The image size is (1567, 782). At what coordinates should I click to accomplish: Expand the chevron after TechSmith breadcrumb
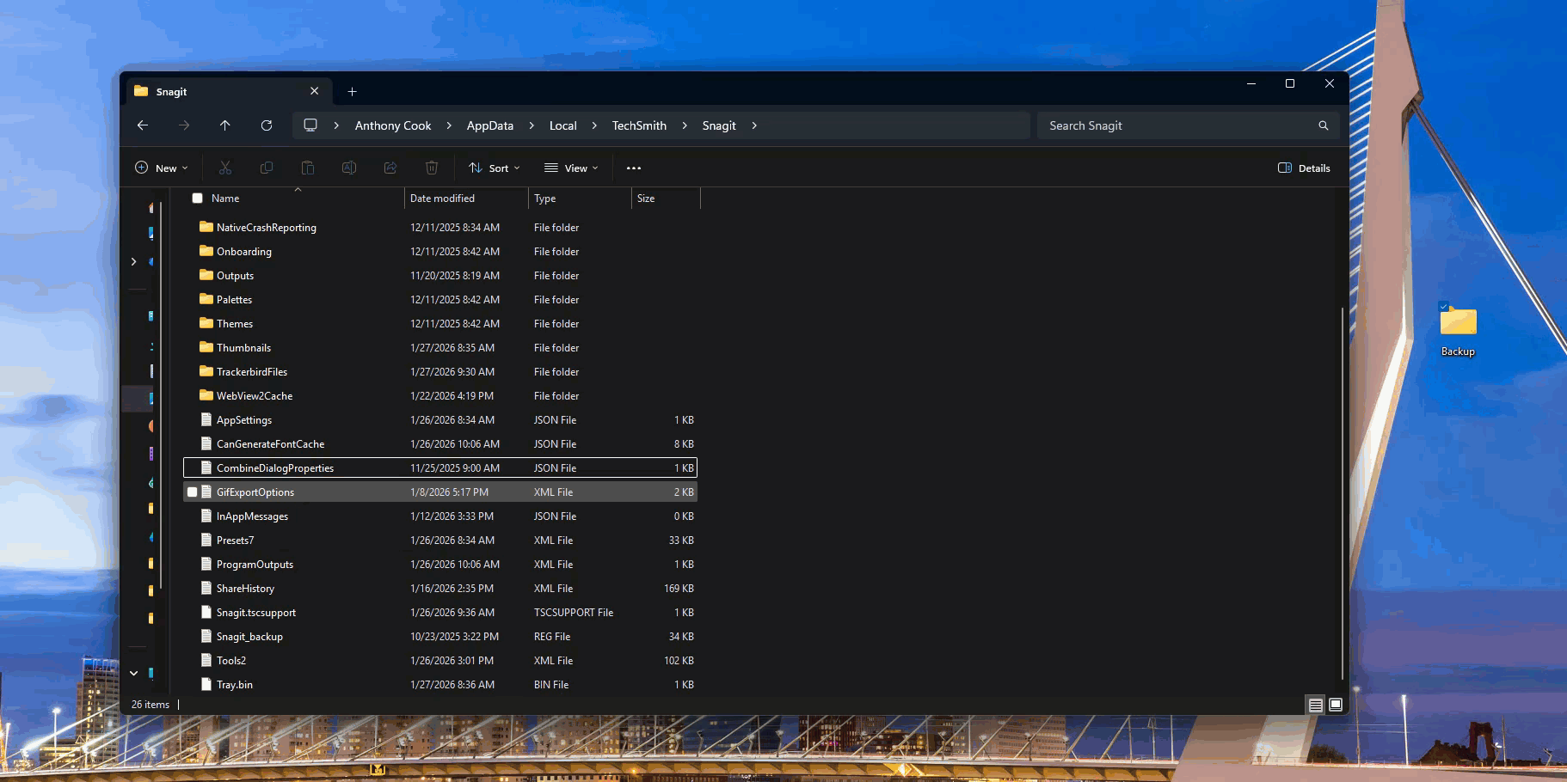(x=685, y=125)
